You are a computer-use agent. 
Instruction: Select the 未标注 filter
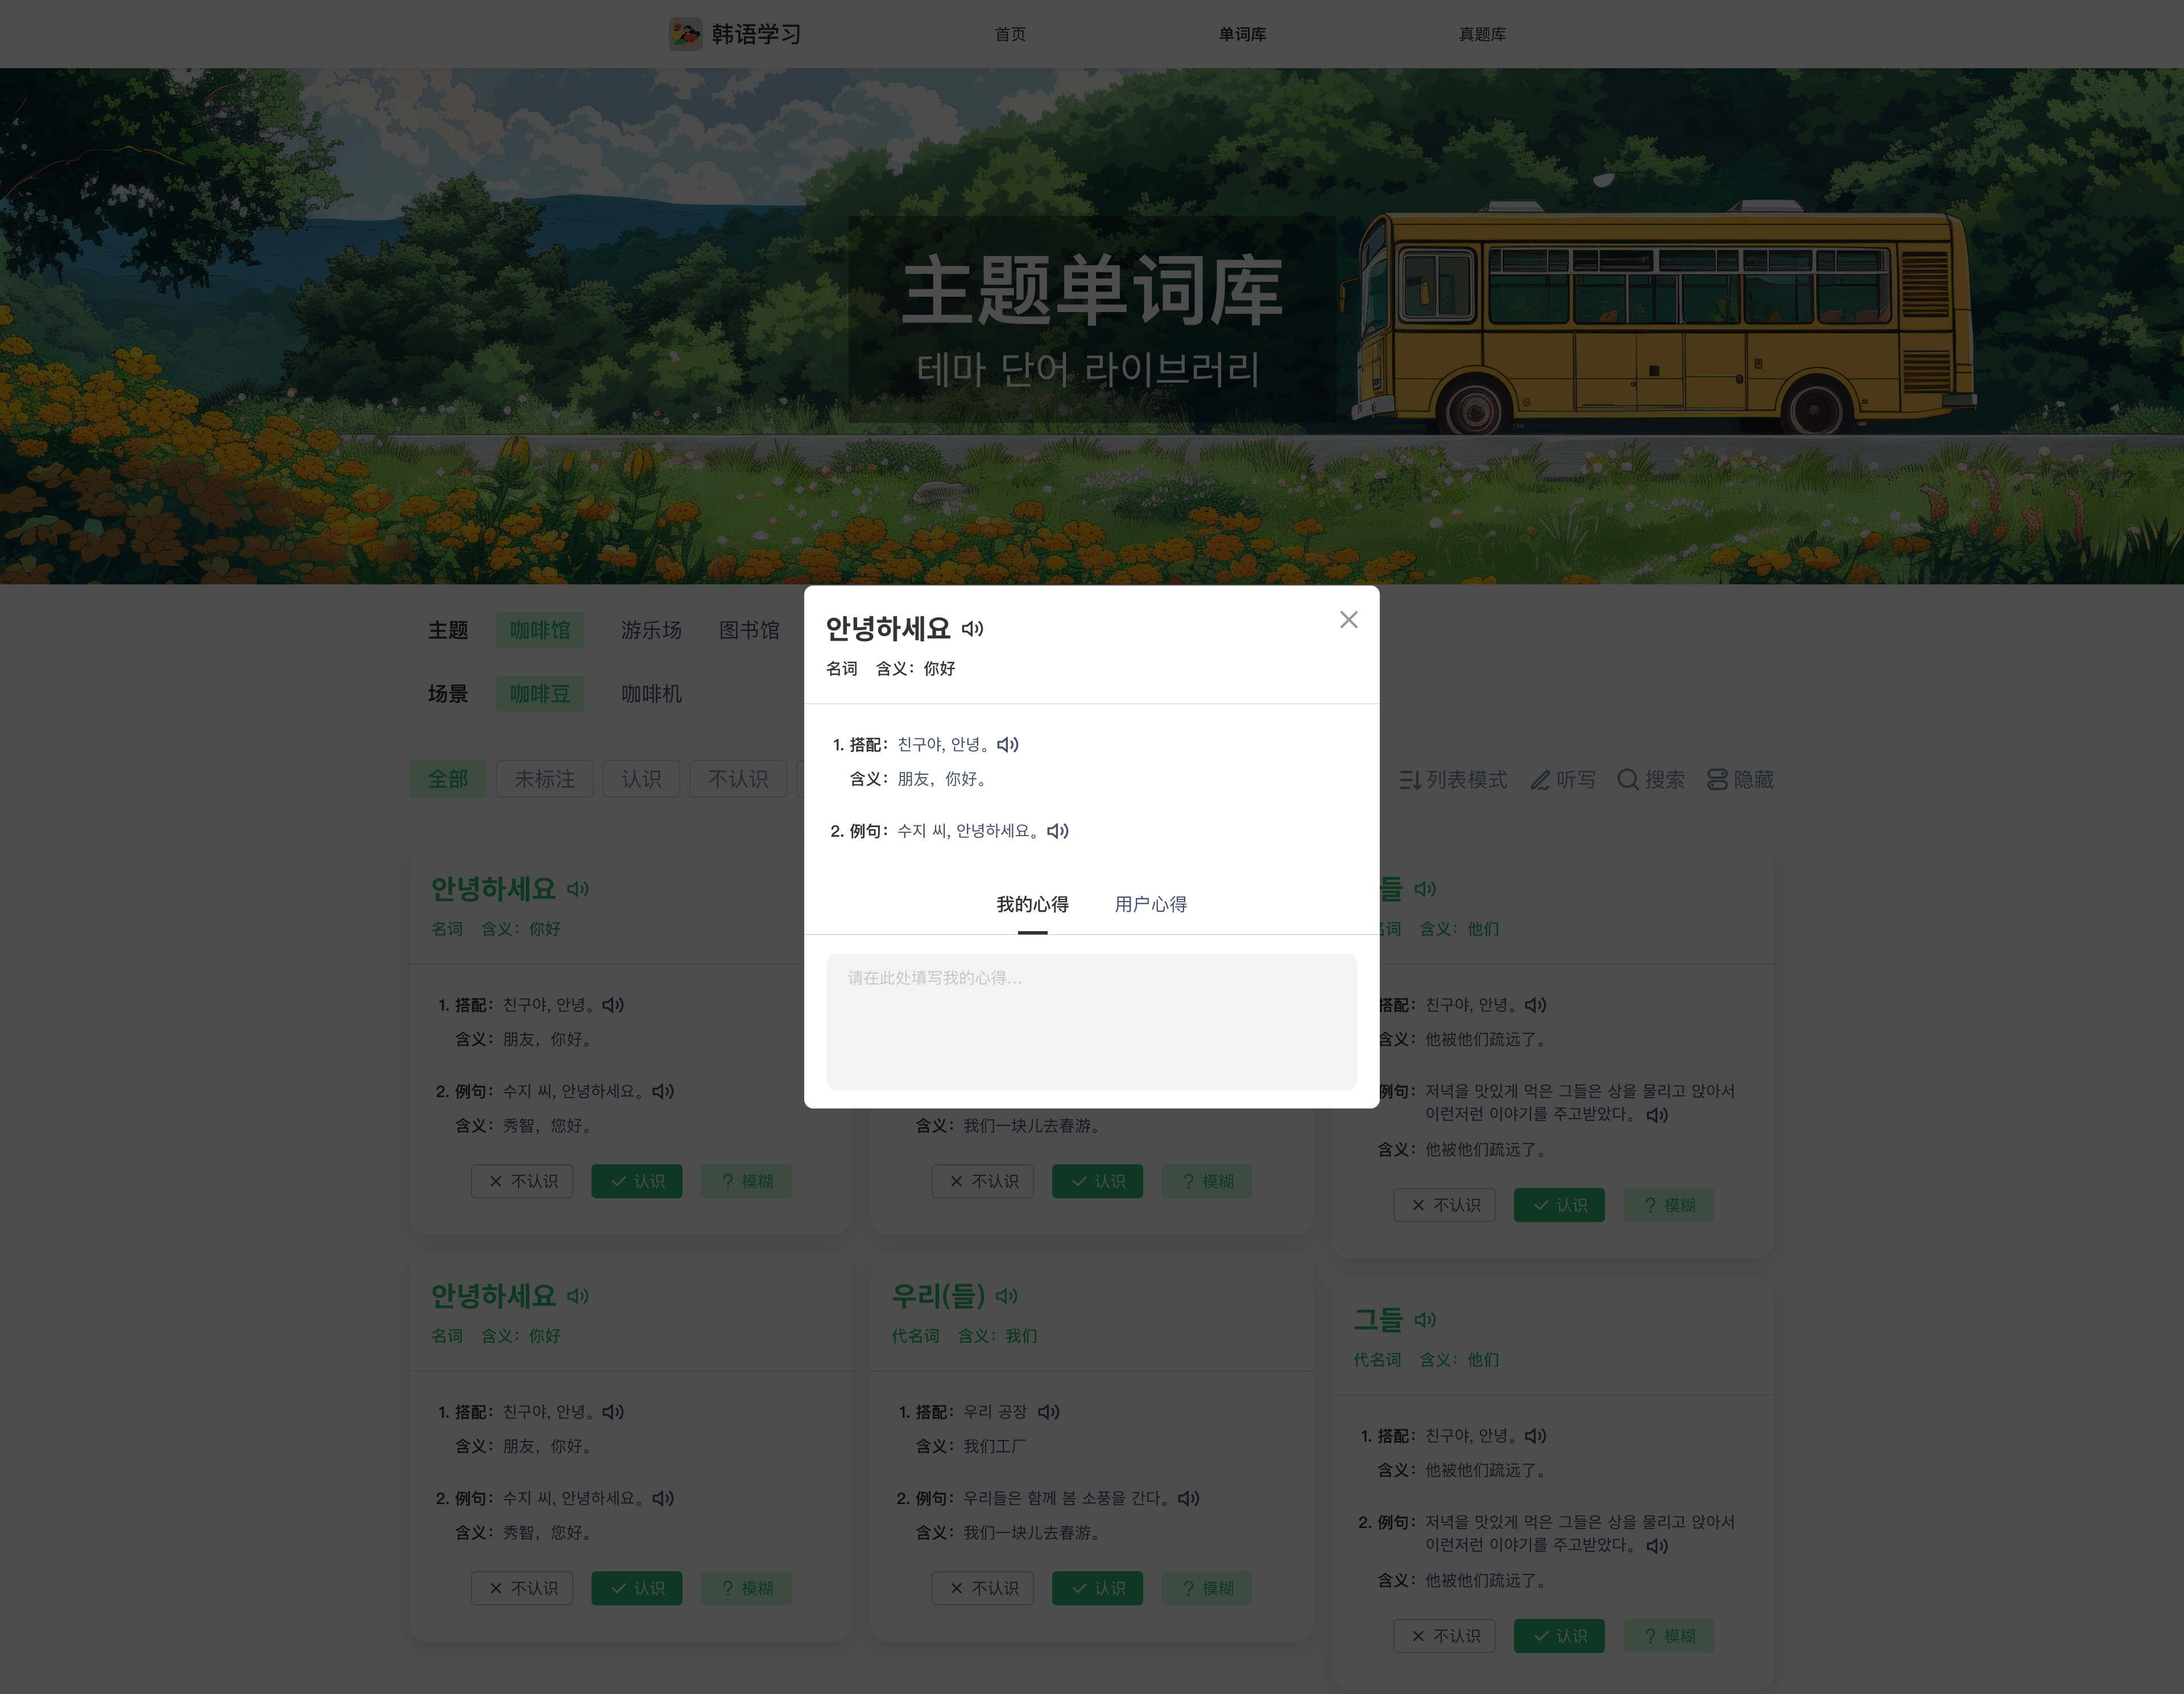[544, 779]
